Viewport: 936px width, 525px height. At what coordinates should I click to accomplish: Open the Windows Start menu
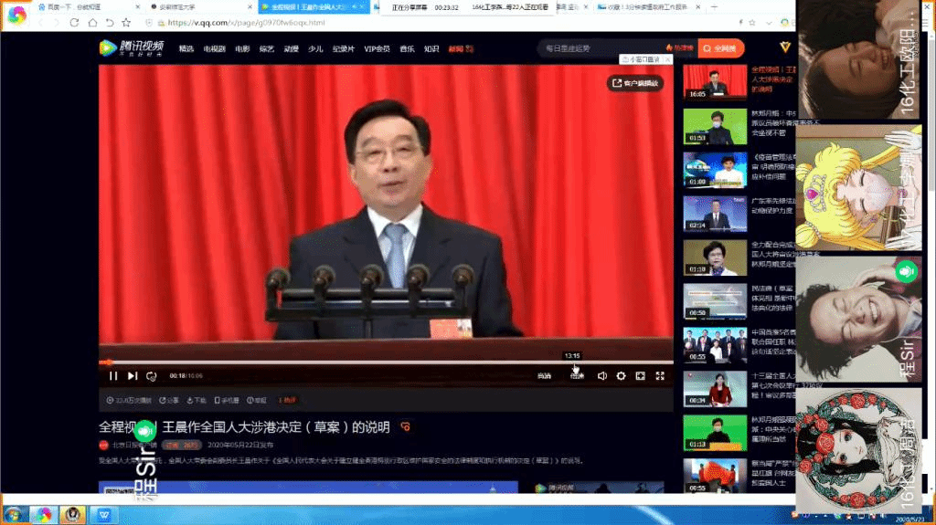13,515
